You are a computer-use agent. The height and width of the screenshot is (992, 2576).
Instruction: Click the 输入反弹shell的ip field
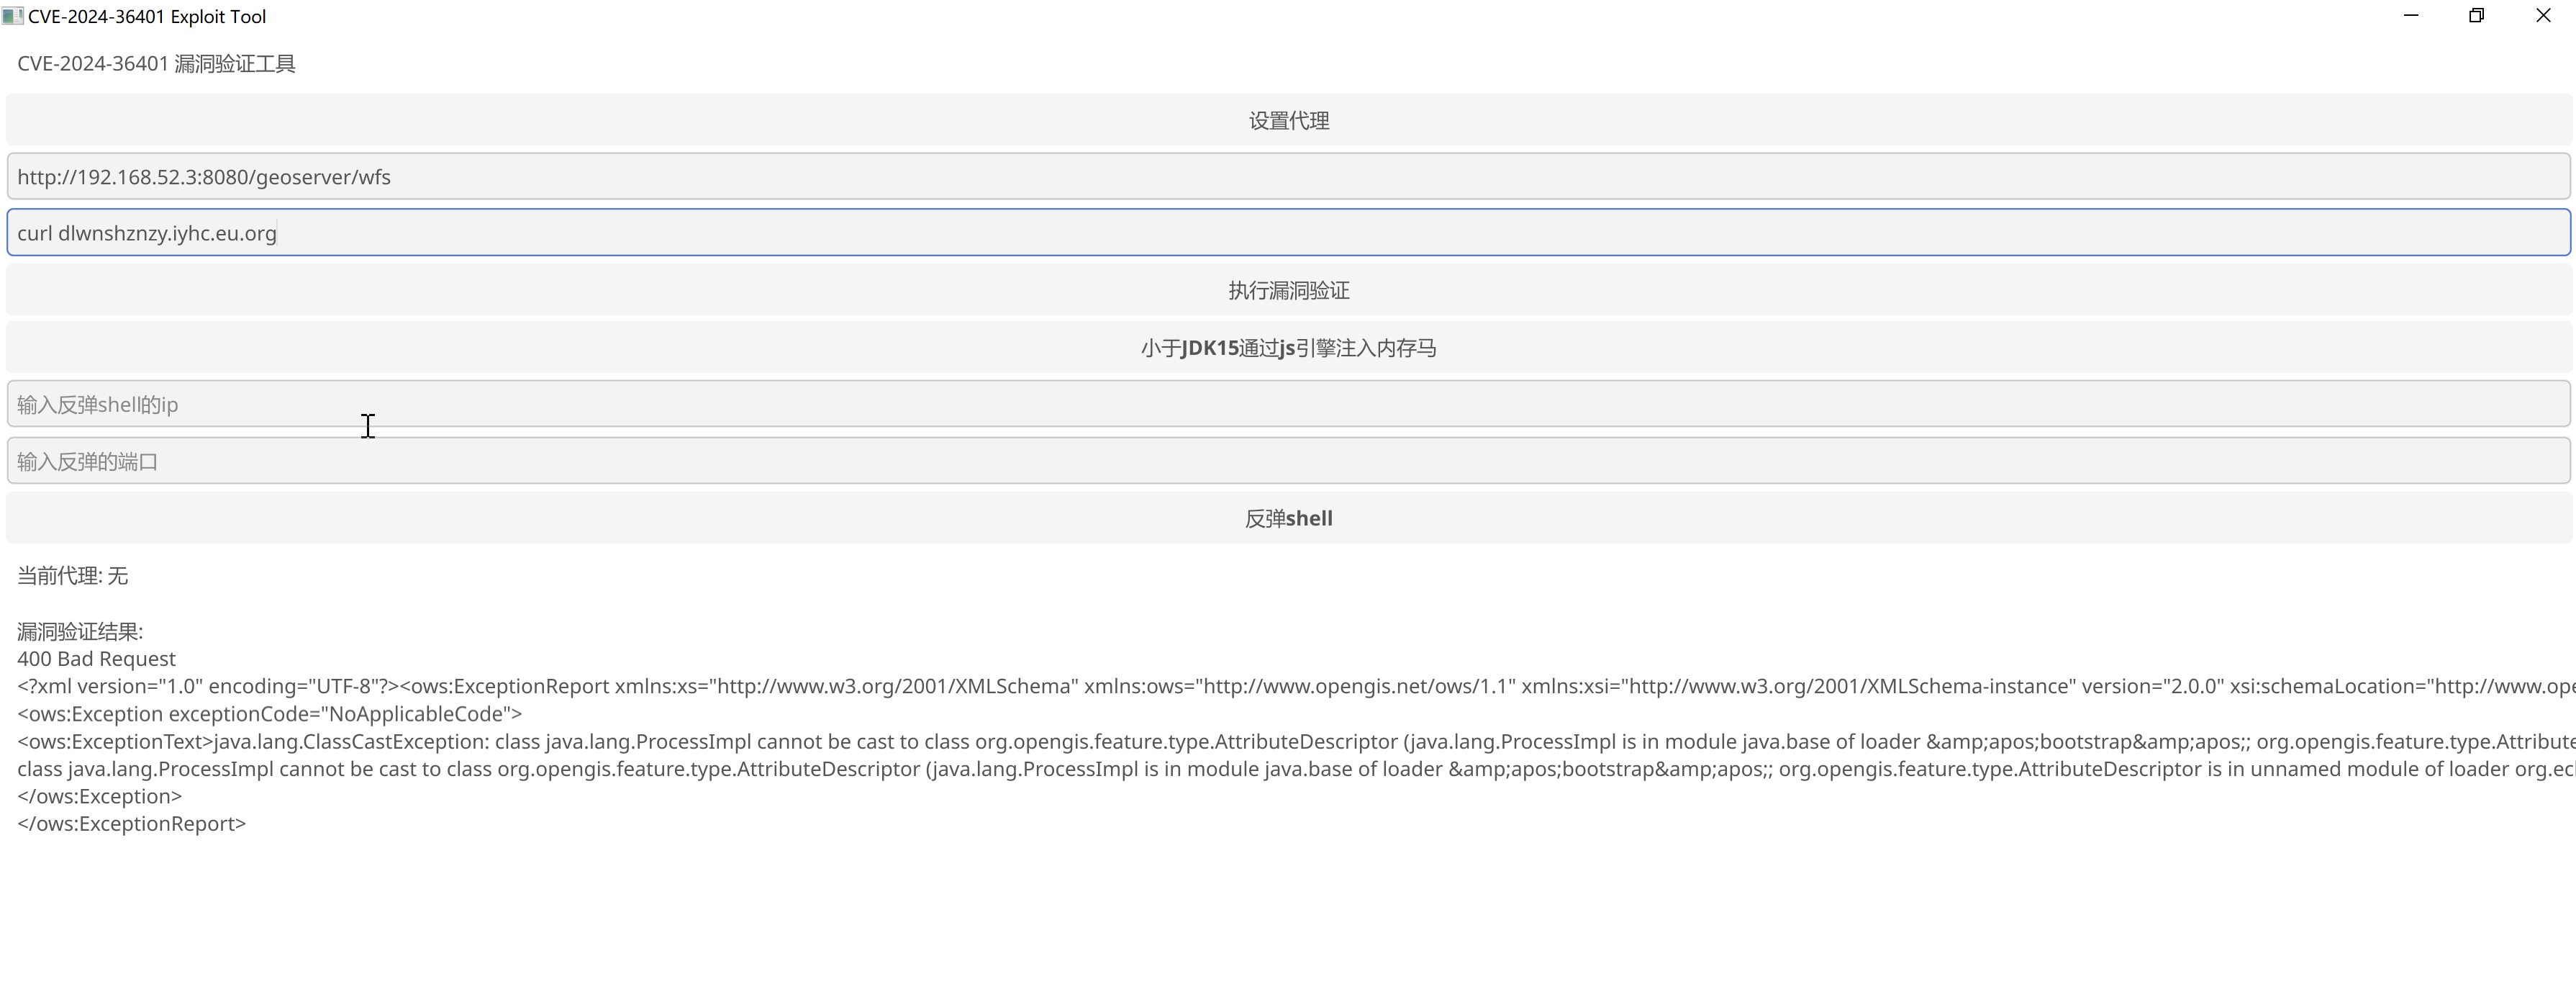1288,404
